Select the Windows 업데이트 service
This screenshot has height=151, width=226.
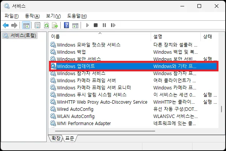(134, 66)
